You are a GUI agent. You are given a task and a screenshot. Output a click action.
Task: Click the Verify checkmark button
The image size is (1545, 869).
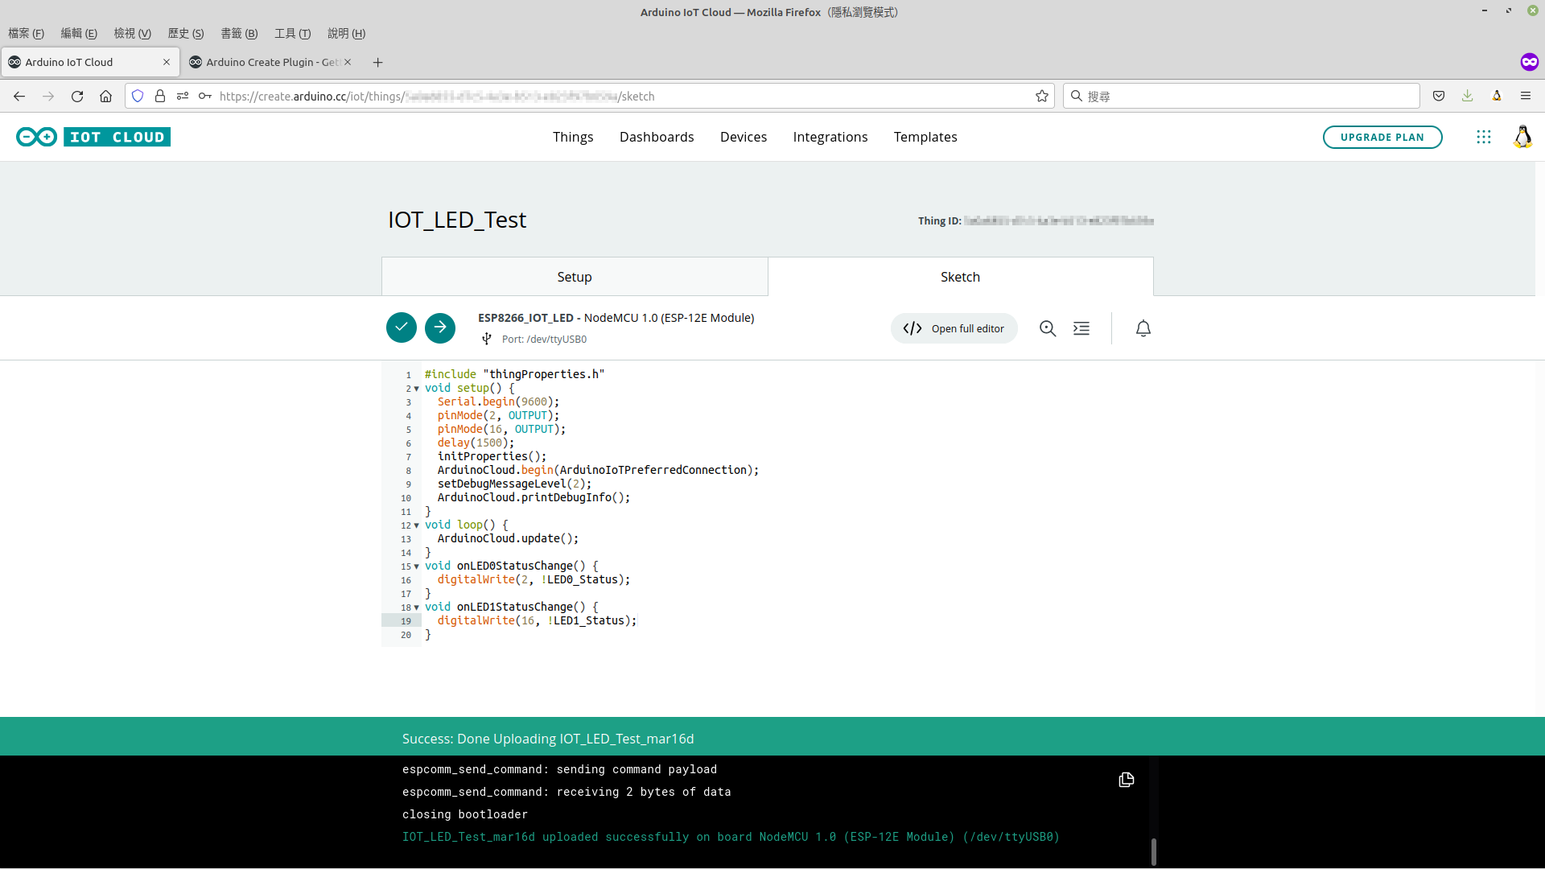[401, 327]
